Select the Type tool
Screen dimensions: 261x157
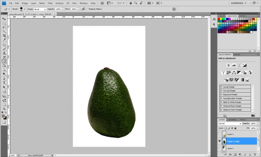coord(4,83)
